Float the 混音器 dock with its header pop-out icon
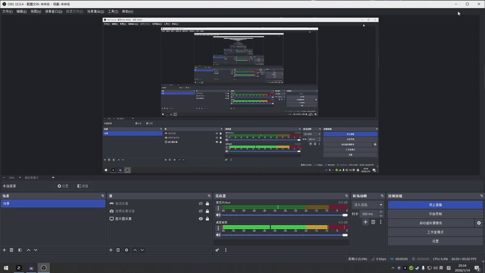Viewport: 485px width, 273px height. (x=346, y=196)
